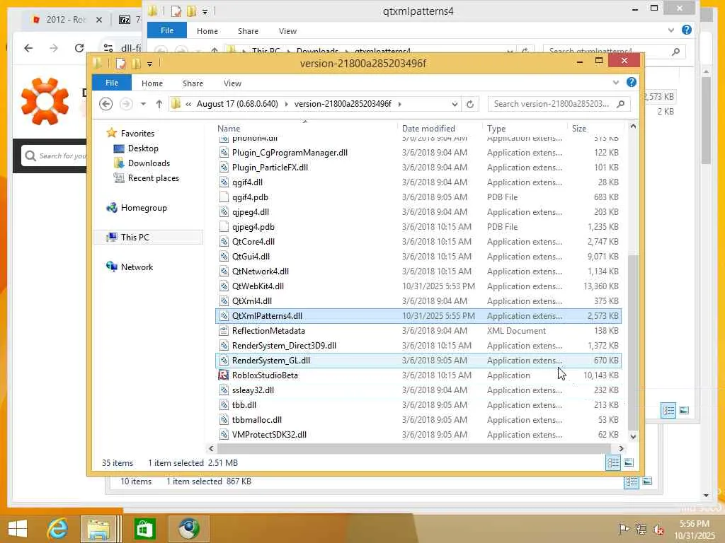
Task: Open Windows Store from taskbar
Action: pyautogui.click(x=144, y=529)
